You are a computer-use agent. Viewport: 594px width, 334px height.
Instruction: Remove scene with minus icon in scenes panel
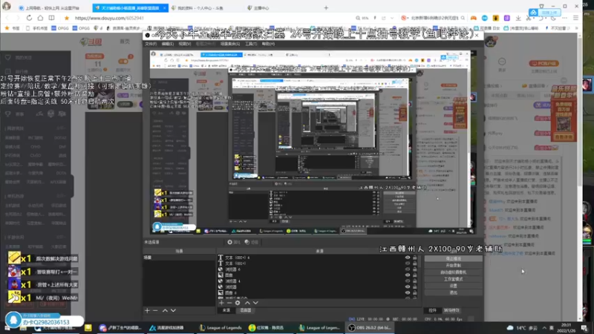[x=155, y=310]
